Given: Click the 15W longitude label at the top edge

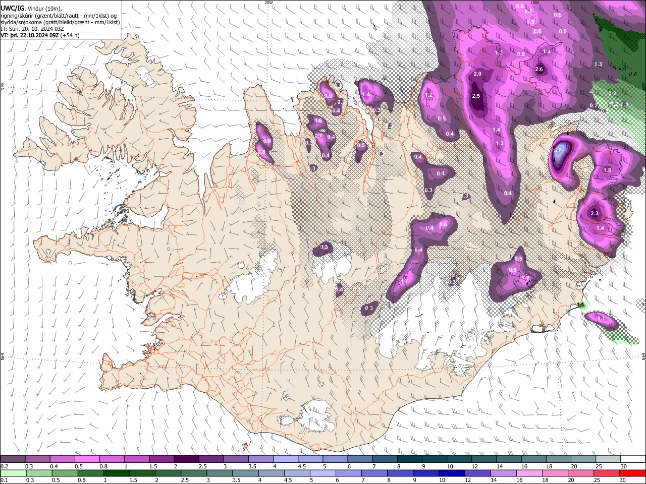Looking at the screenshot, I should (x=534, y=3).
